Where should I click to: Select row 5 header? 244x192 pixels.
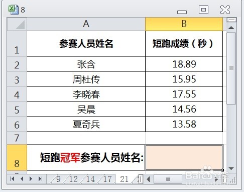(x=17, y=109)
